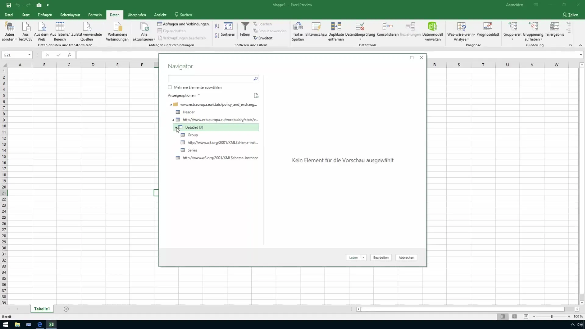Select Header table in Navigator
The image size is (585, 329).
point(188,112)
